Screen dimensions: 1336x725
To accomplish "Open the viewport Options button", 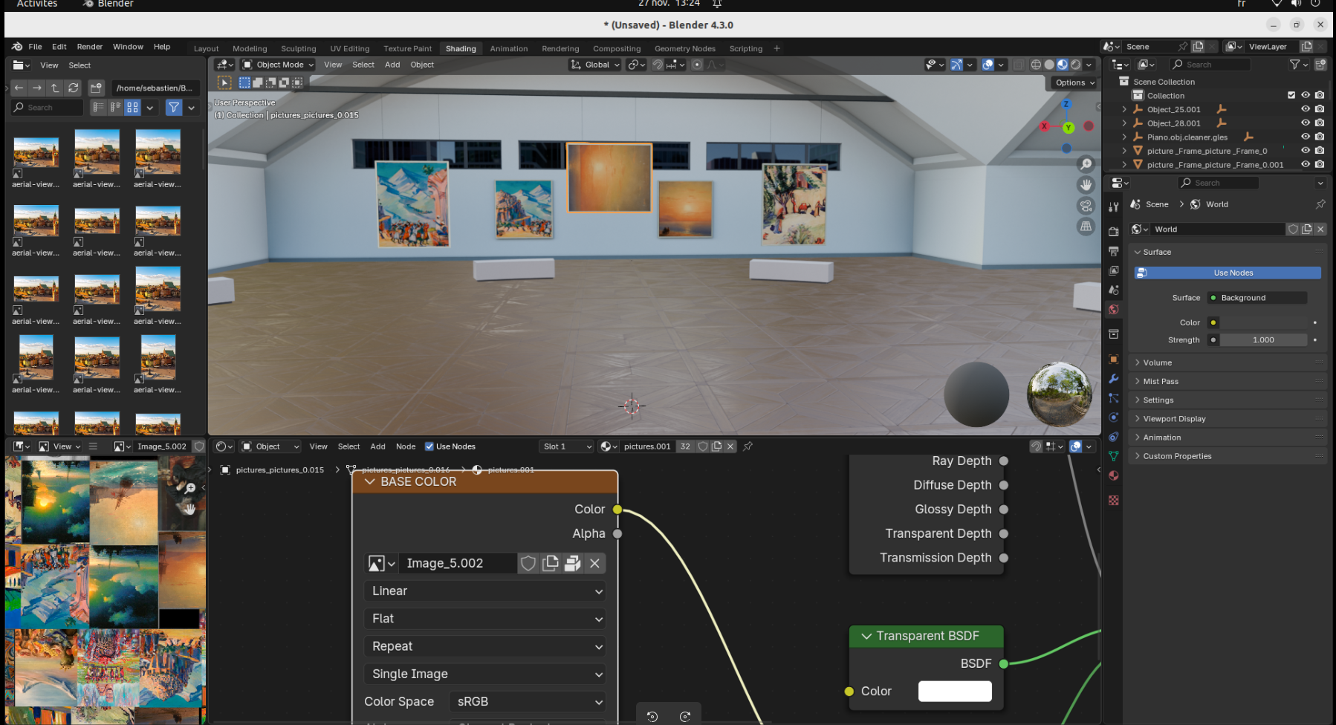I will click(x=1074, y=82).
